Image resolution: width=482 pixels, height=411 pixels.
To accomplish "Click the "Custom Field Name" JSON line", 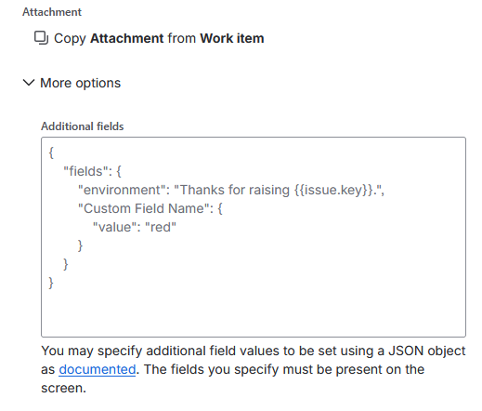I will tap(150, 208).
